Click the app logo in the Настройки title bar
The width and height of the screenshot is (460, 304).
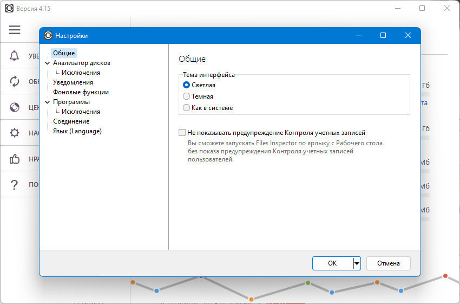(x=48, y=36)
